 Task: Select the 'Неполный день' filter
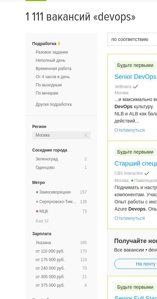pyautogui.click(x=51, y=60)
